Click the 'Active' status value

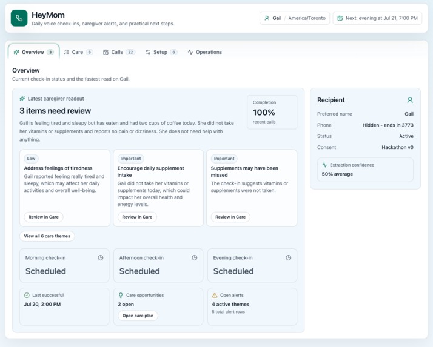[x=406, y=136]
